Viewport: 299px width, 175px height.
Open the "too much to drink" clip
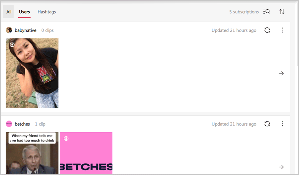point(32,153)
